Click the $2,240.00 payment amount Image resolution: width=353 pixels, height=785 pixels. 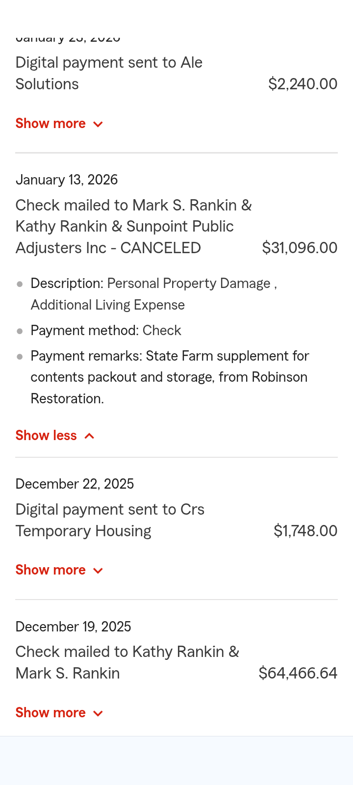[303, 84]
